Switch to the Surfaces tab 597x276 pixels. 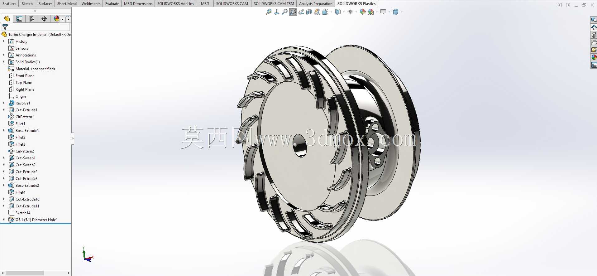point(45,3)
